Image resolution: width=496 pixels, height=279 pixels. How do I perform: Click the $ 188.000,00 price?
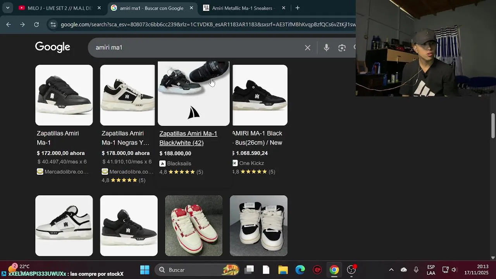(175, 153)
